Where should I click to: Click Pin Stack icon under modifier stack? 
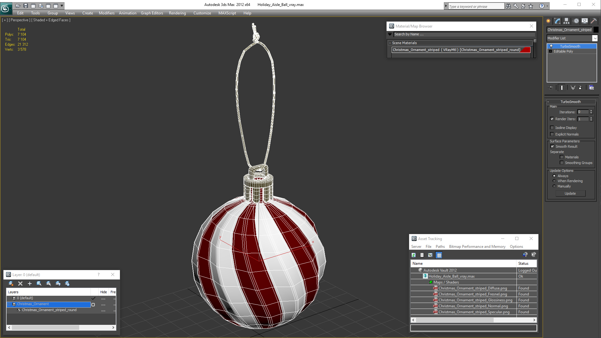551,88
